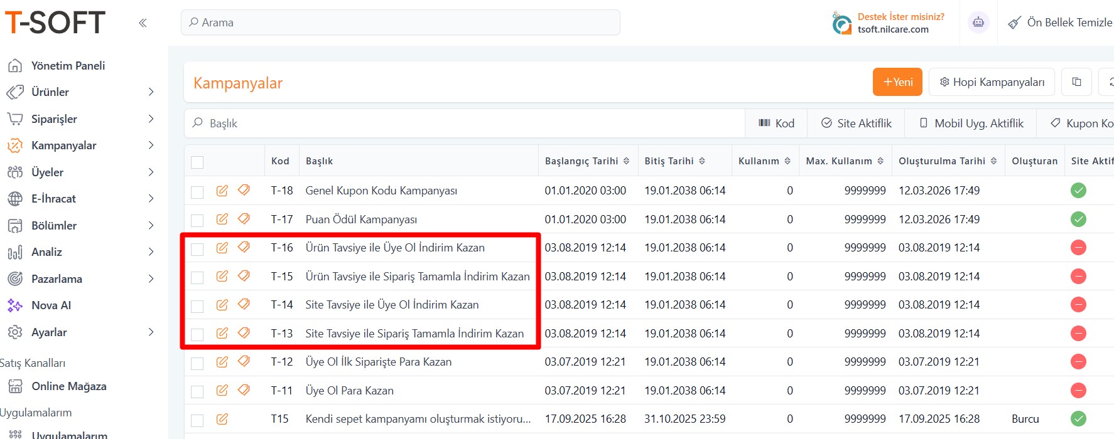Expand the Ayarlar menu arrow
This screenshot has width=1114, height=439.
151,332
